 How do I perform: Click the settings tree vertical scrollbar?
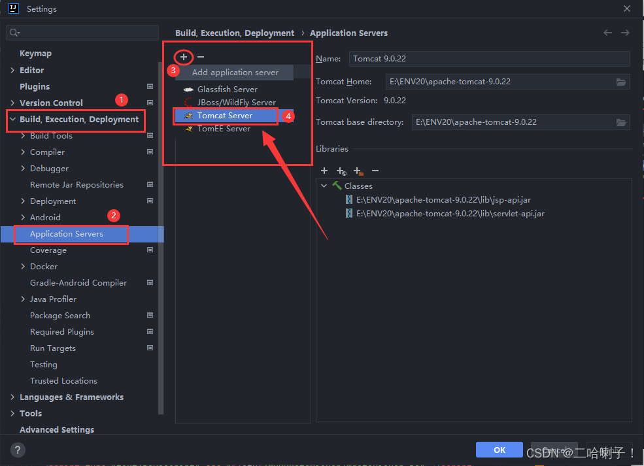pos(161,238)
